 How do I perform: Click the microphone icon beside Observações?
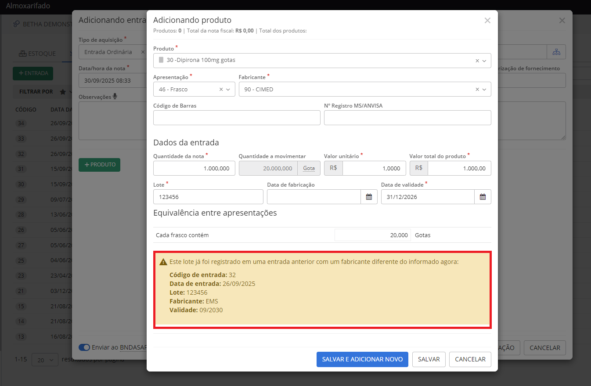tap(115, 97)
